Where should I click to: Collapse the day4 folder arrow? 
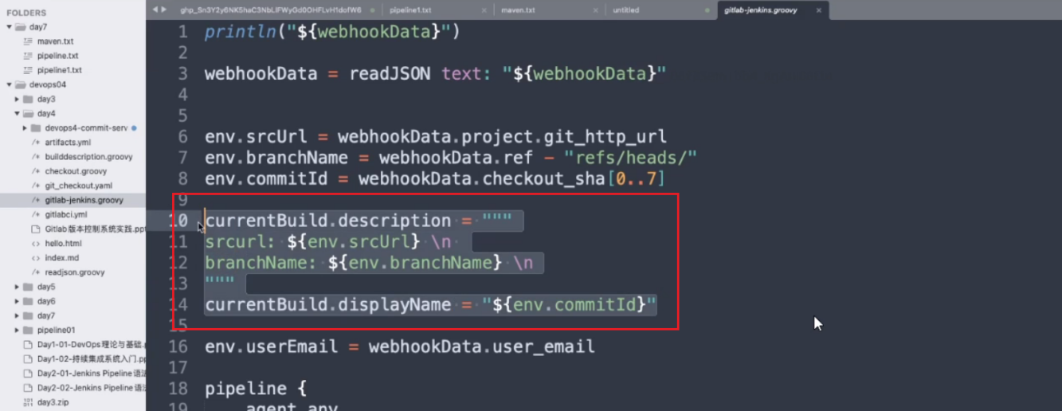[18, 113]
